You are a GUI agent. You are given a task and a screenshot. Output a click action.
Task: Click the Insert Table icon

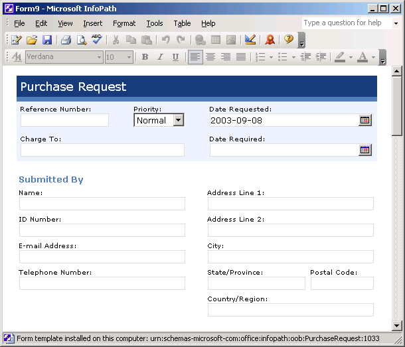point(216,40)
